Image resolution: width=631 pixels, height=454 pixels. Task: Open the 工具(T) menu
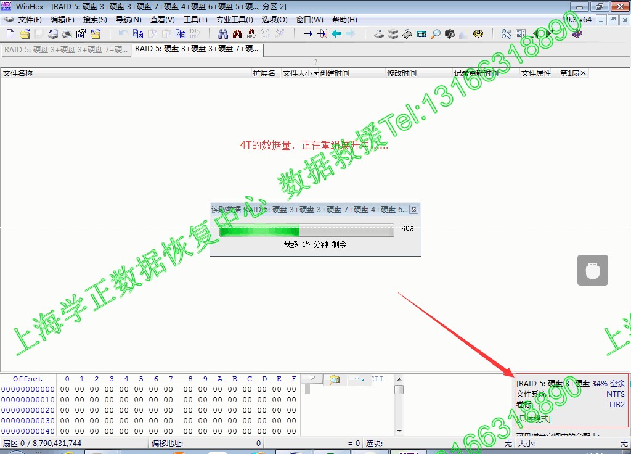point(195,19)
